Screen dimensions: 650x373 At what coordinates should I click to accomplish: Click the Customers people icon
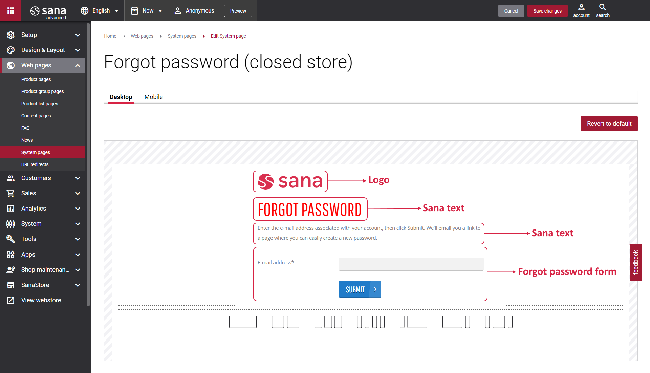coord(11,178)
